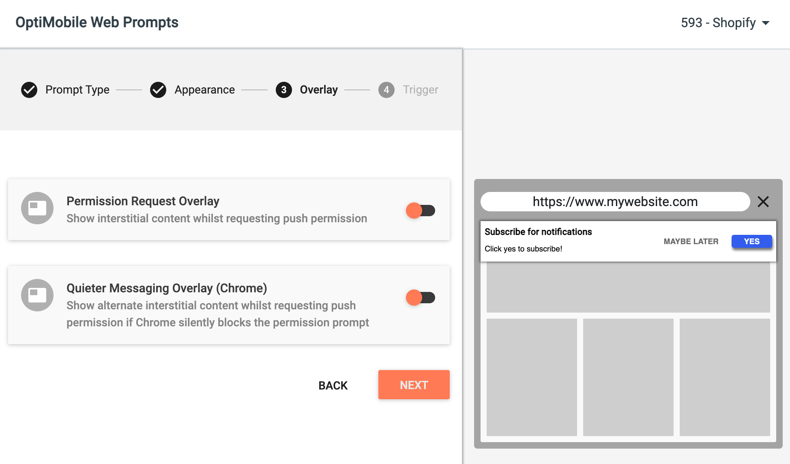This screenshot has width=790, height=464.
Task: Click the Appearance step checkmark icon
Action: pyautogui.click(x=158, y=90)
